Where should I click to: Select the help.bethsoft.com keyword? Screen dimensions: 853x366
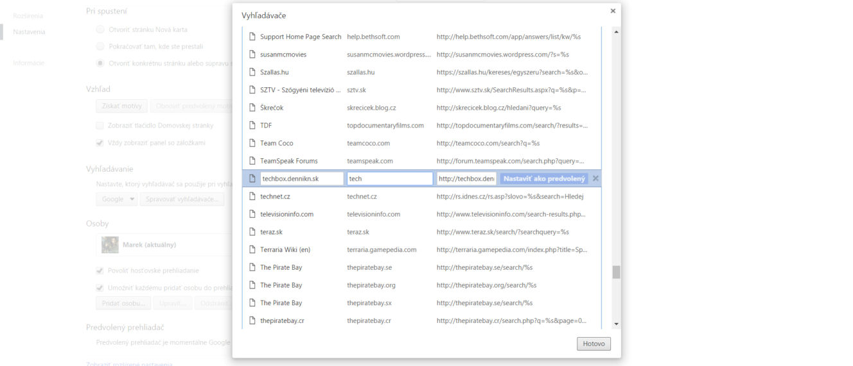373,37
